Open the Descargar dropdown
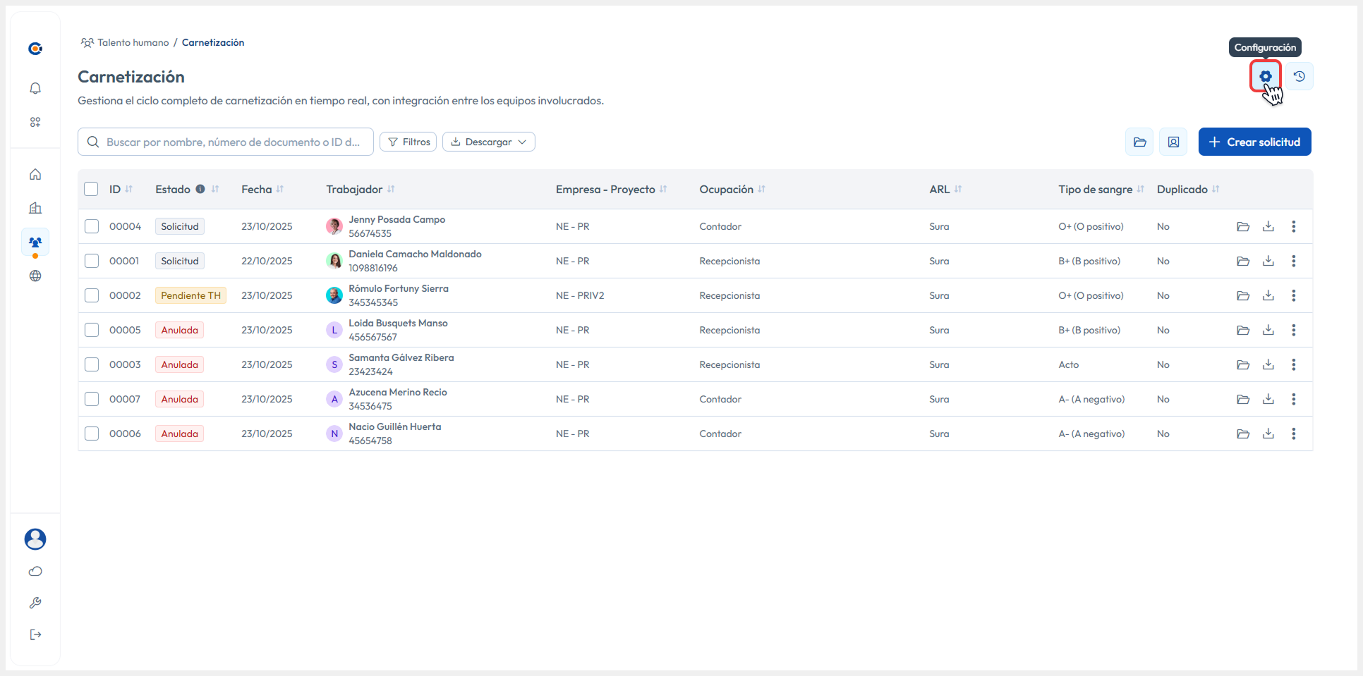1363x676 pixels. [x=488, y=142]
